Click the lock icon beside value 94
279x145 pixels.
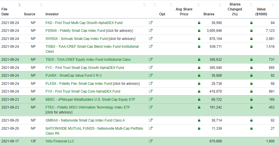coord(251,23)
